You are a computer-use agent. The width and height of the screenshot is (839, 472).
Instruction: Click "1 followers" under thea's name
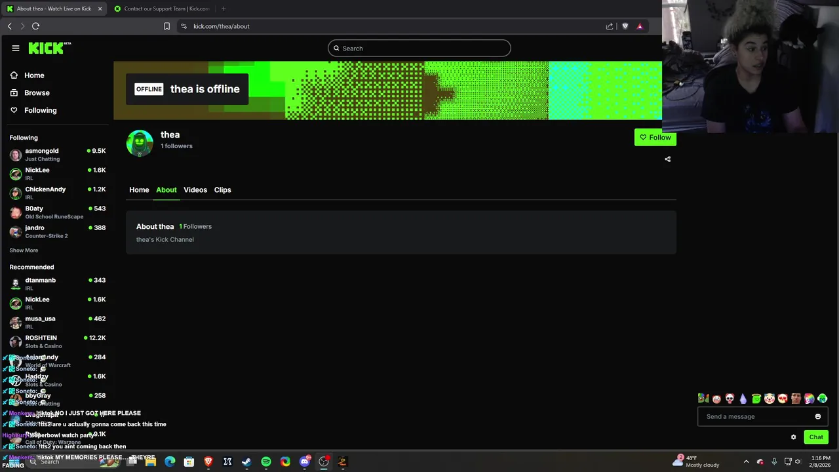[177, 146]
